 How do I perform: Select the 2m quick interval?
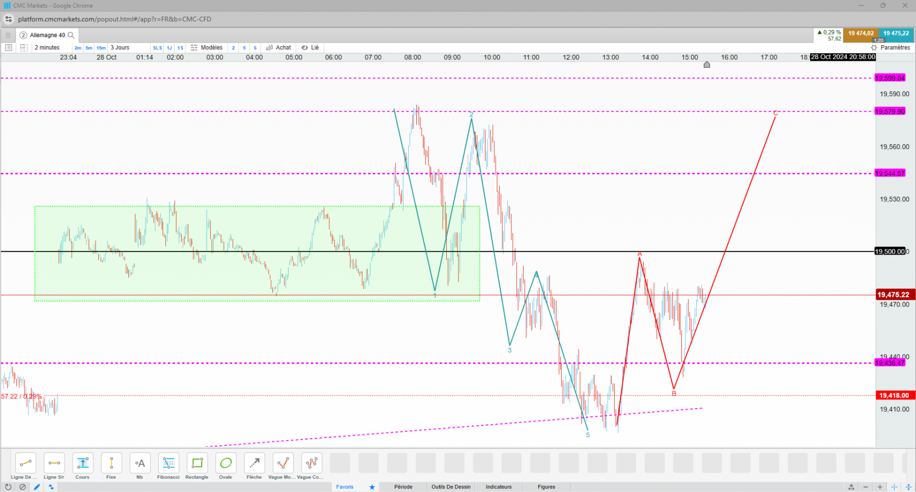point(78,48)
